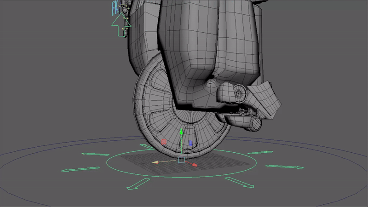Select the bottom-right green arrow control

(239, 183)
